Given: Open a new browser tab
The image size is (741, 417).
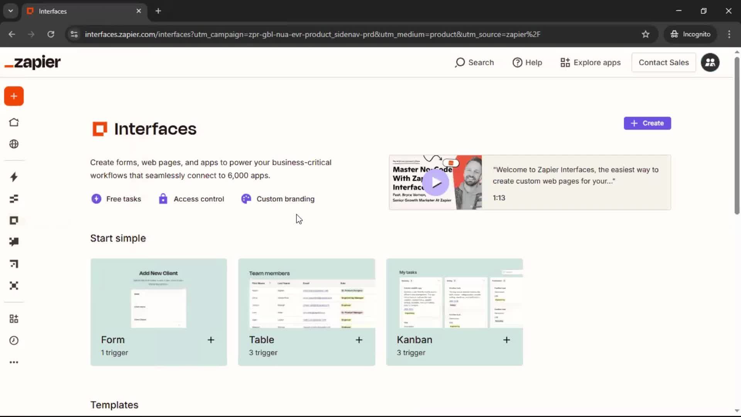Looking at the screenshot, I should pos(158,11).
